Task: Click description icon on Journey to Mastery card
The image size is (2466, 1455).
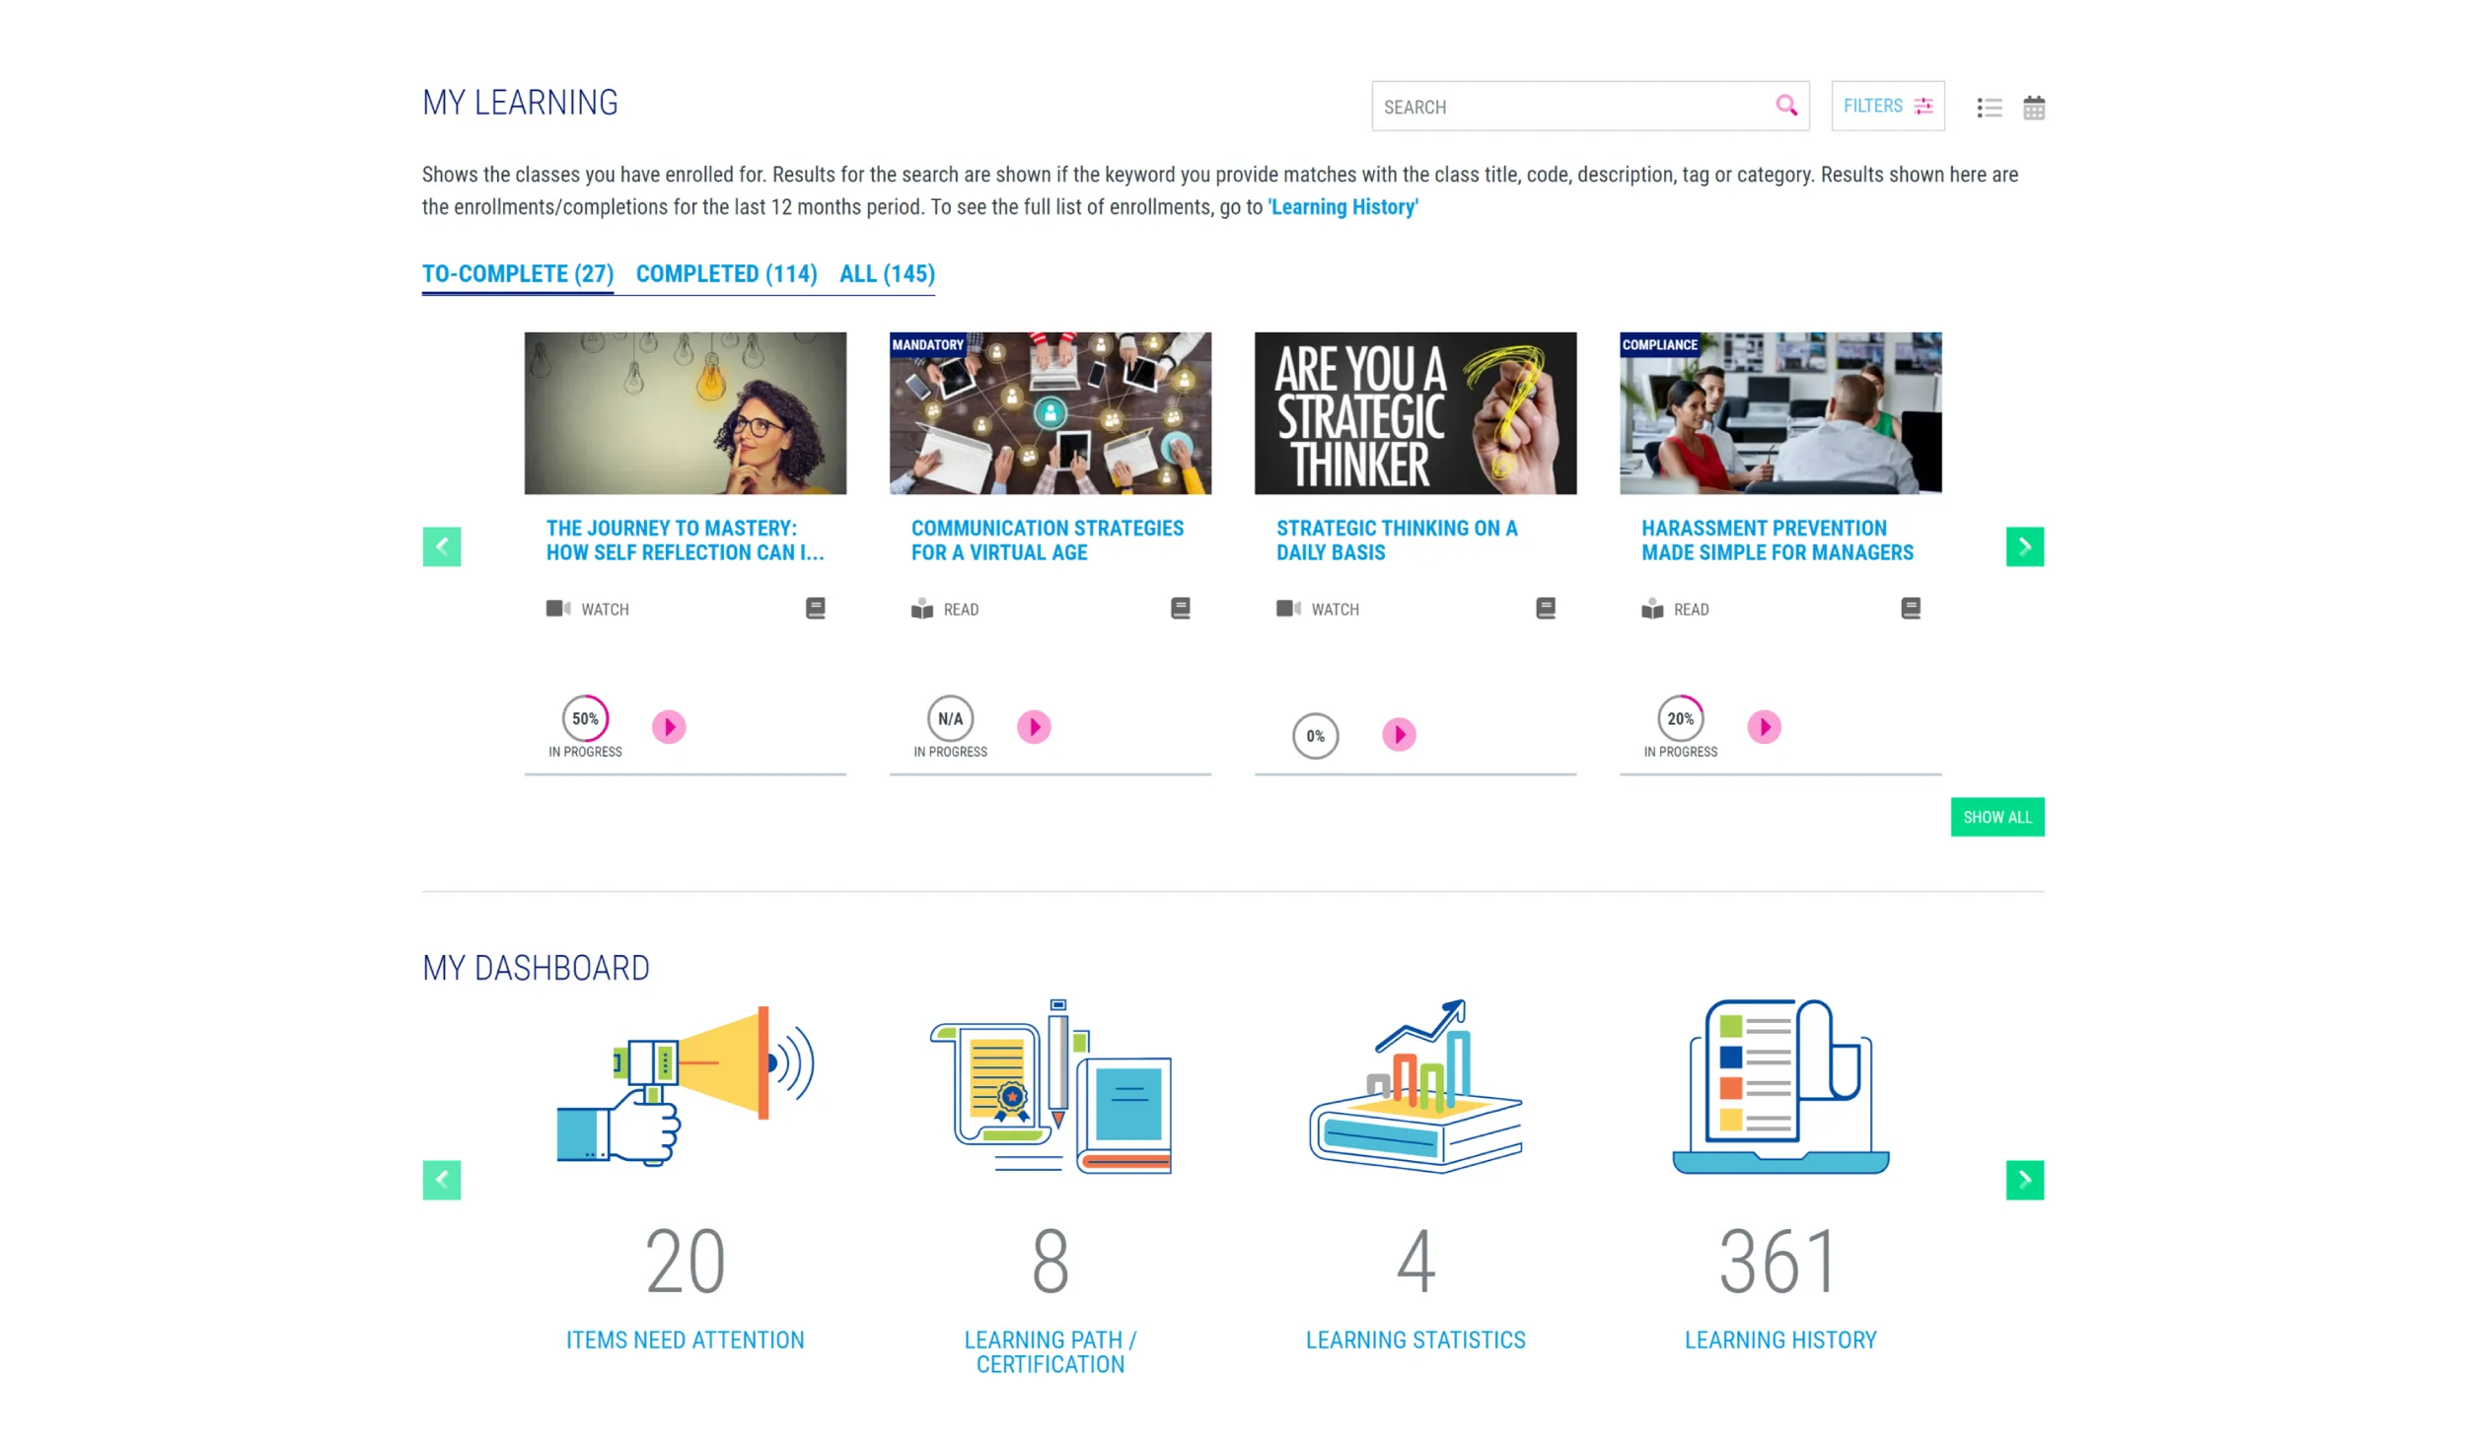Action: pyautogui.click(x=815, y=608)
